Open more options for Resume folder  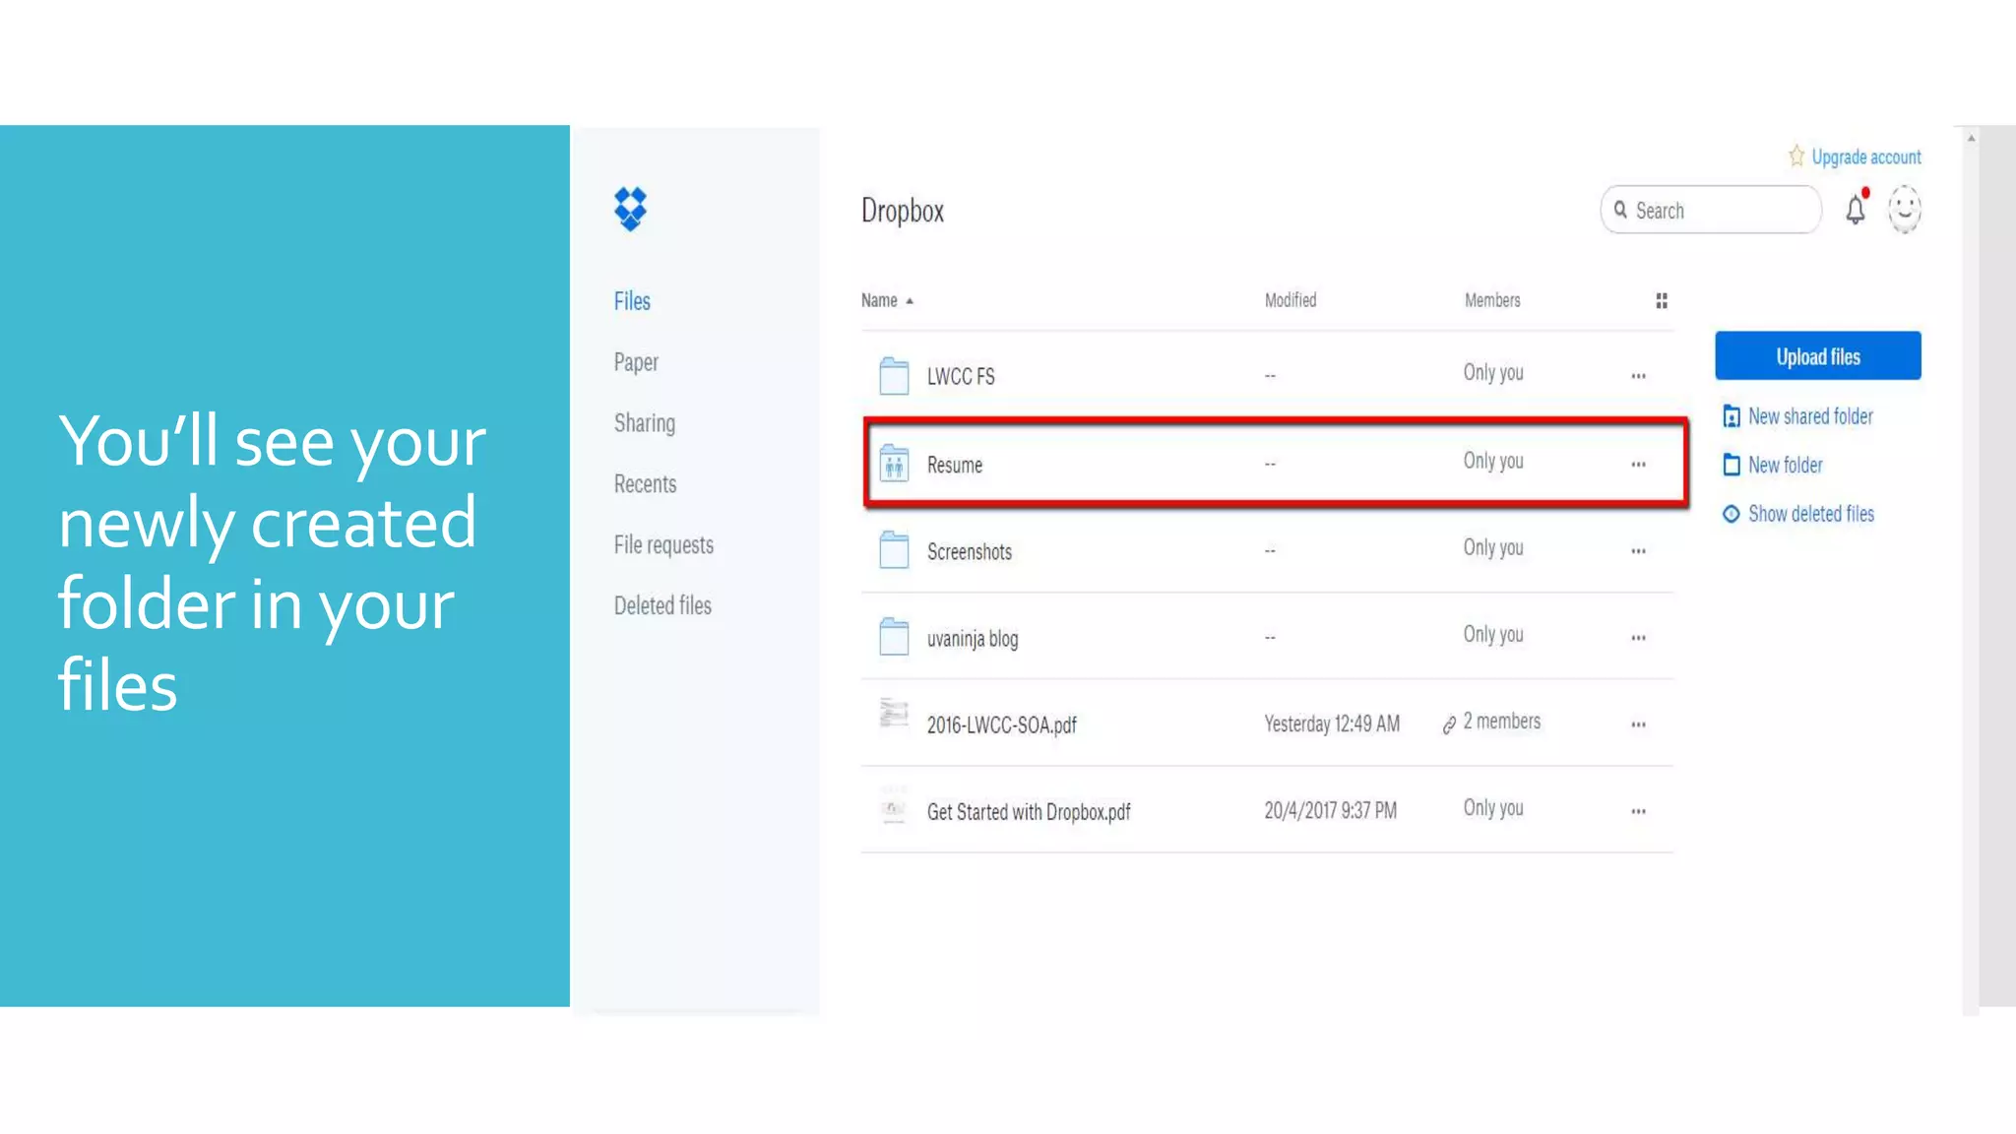[1638, 465]
